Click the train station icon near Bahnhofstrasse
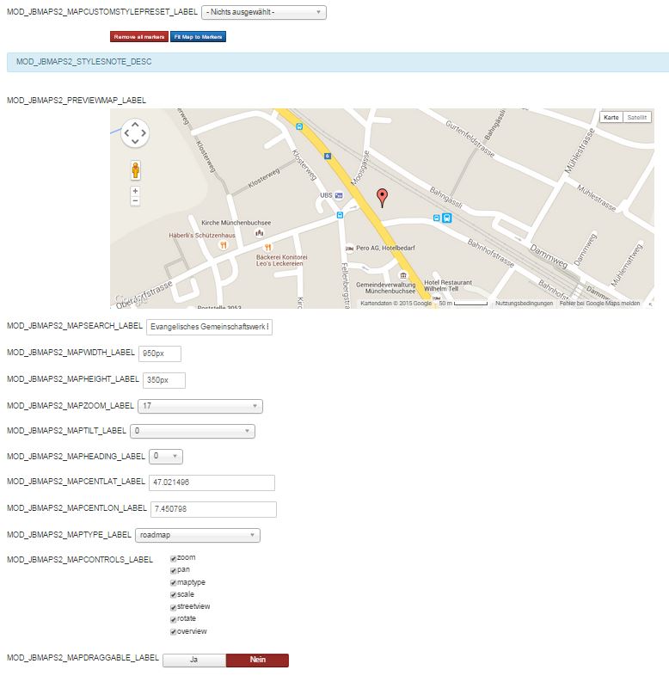This screenshot has width=669, height=676. [447, 218]
